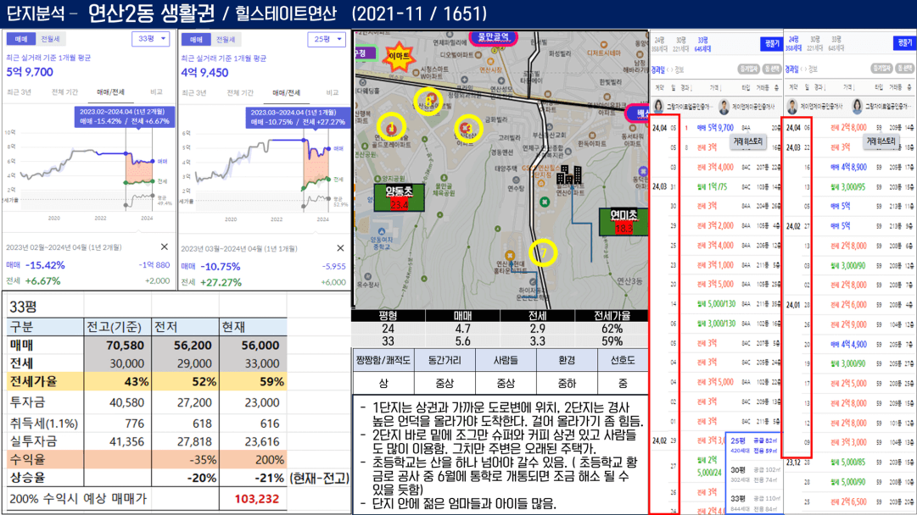
Task: Toggle 경과일 view in 33평-selected listing panel
Action: [658, 69]
